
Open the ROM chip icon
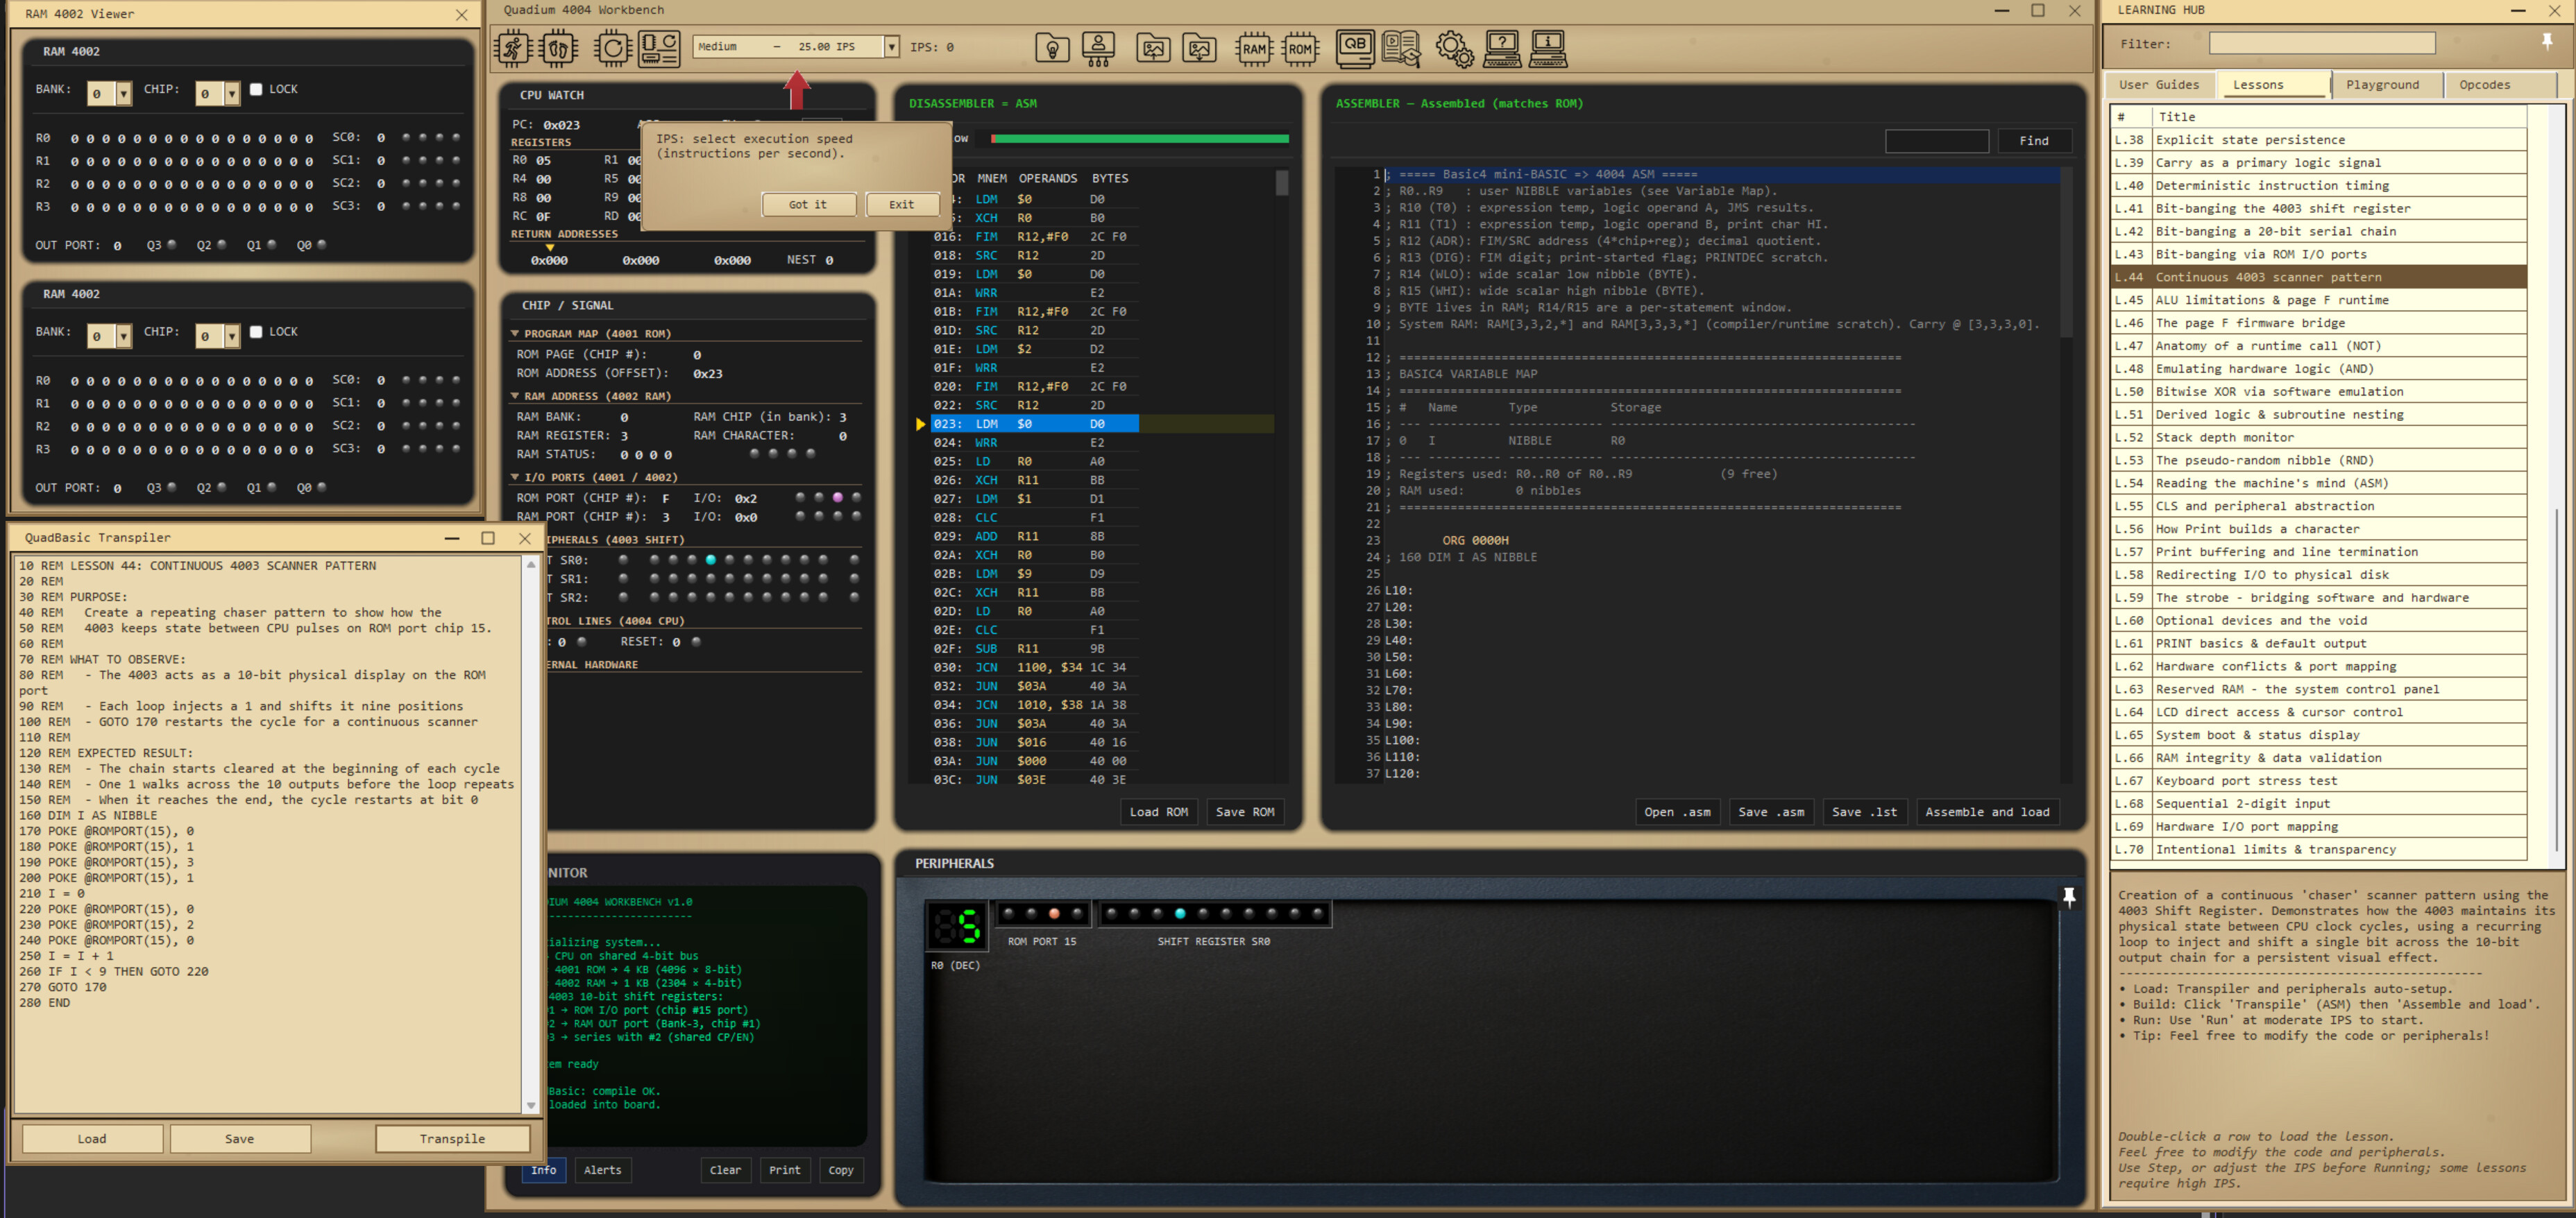tap(1300, 48)
